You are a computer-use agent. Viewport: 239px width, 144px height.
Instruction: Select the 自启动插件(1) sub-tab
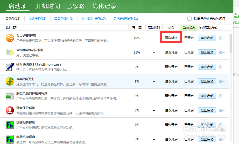64,19
